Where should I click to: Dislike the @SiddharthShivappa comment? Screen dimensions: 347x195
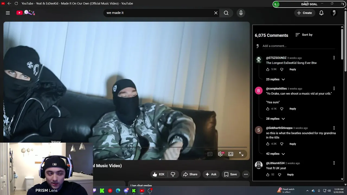pos(282,144)
